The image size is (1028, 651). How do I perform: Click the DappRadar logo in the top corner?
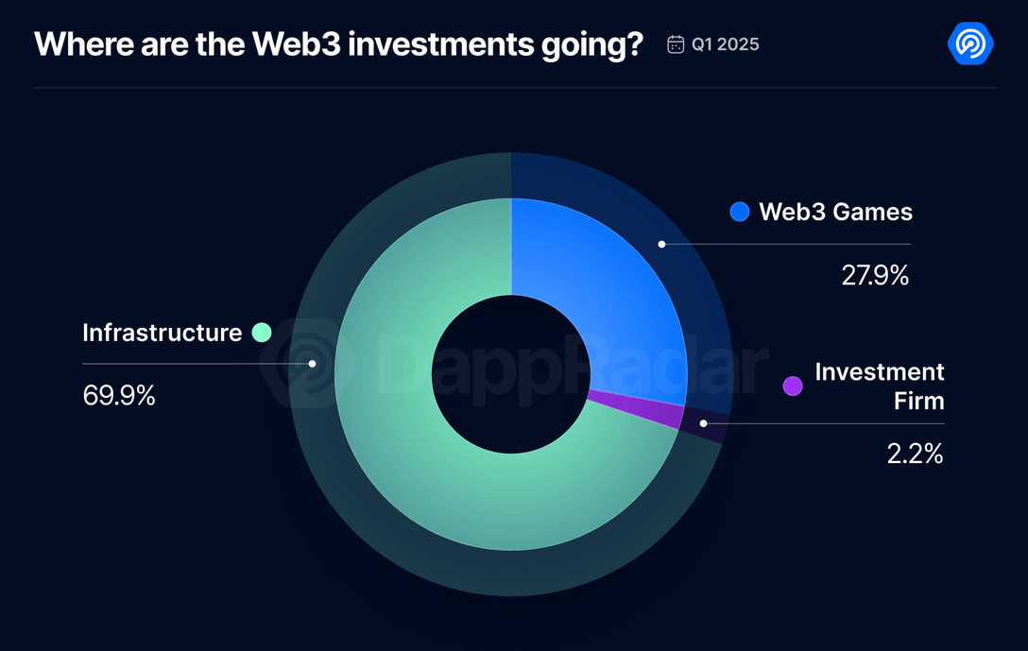click(969, 44)
